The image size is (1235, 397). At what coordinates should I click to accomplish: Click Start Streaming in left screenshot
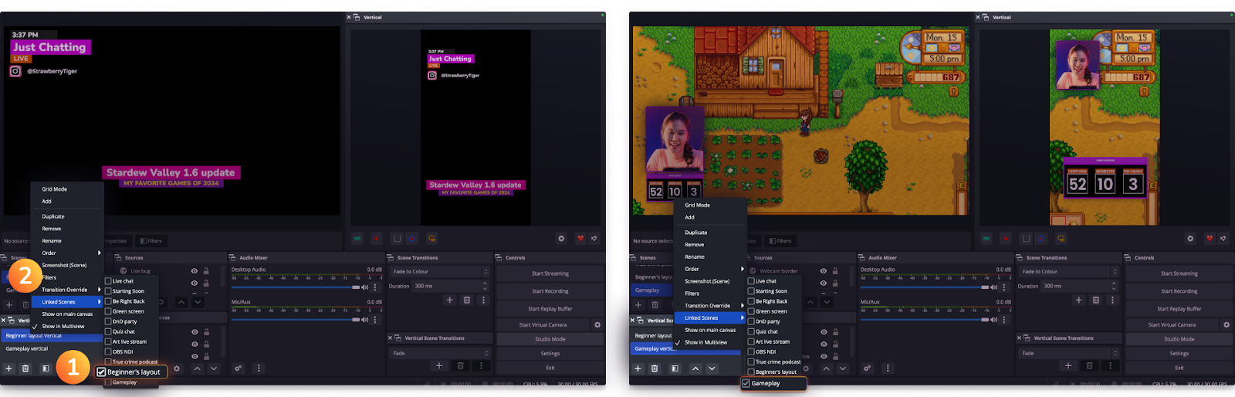point(550,273)
